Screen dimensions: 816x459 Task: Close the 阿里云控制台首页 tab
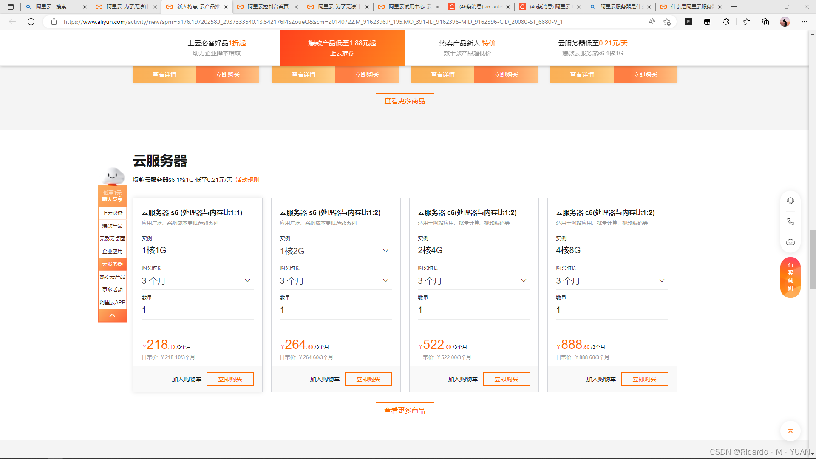pyautogui.click(x=296, y=7)
